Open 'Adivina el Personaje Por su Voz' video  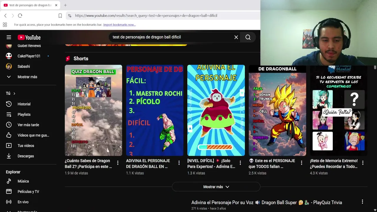[x=267, y=203]
